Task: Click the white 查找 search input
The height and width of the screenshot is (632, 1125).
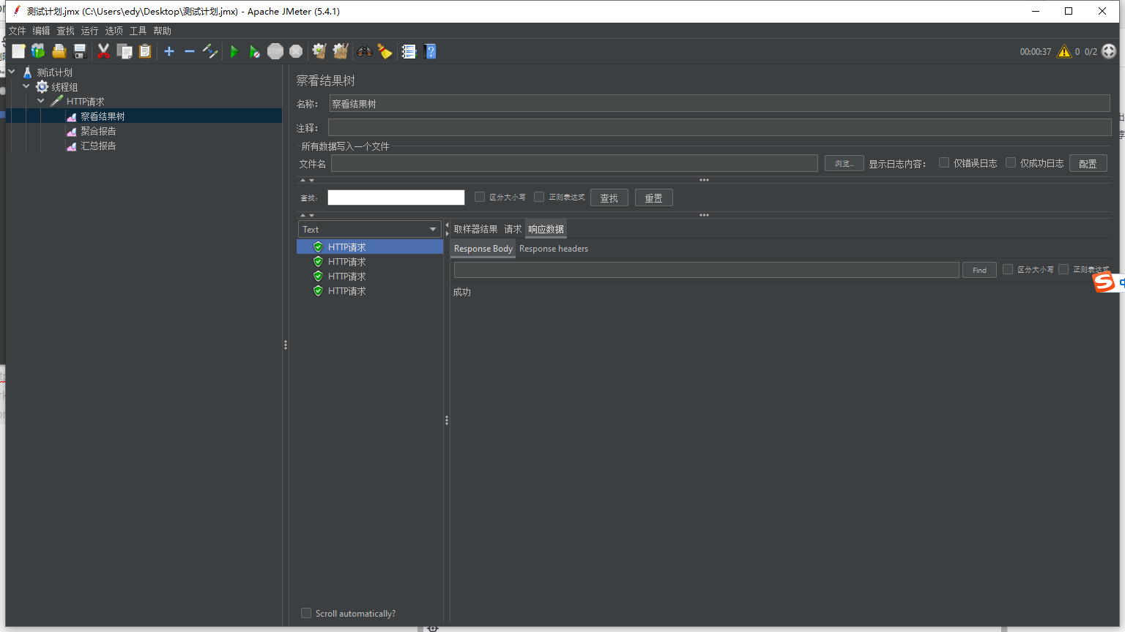Action: coord(396,197)
